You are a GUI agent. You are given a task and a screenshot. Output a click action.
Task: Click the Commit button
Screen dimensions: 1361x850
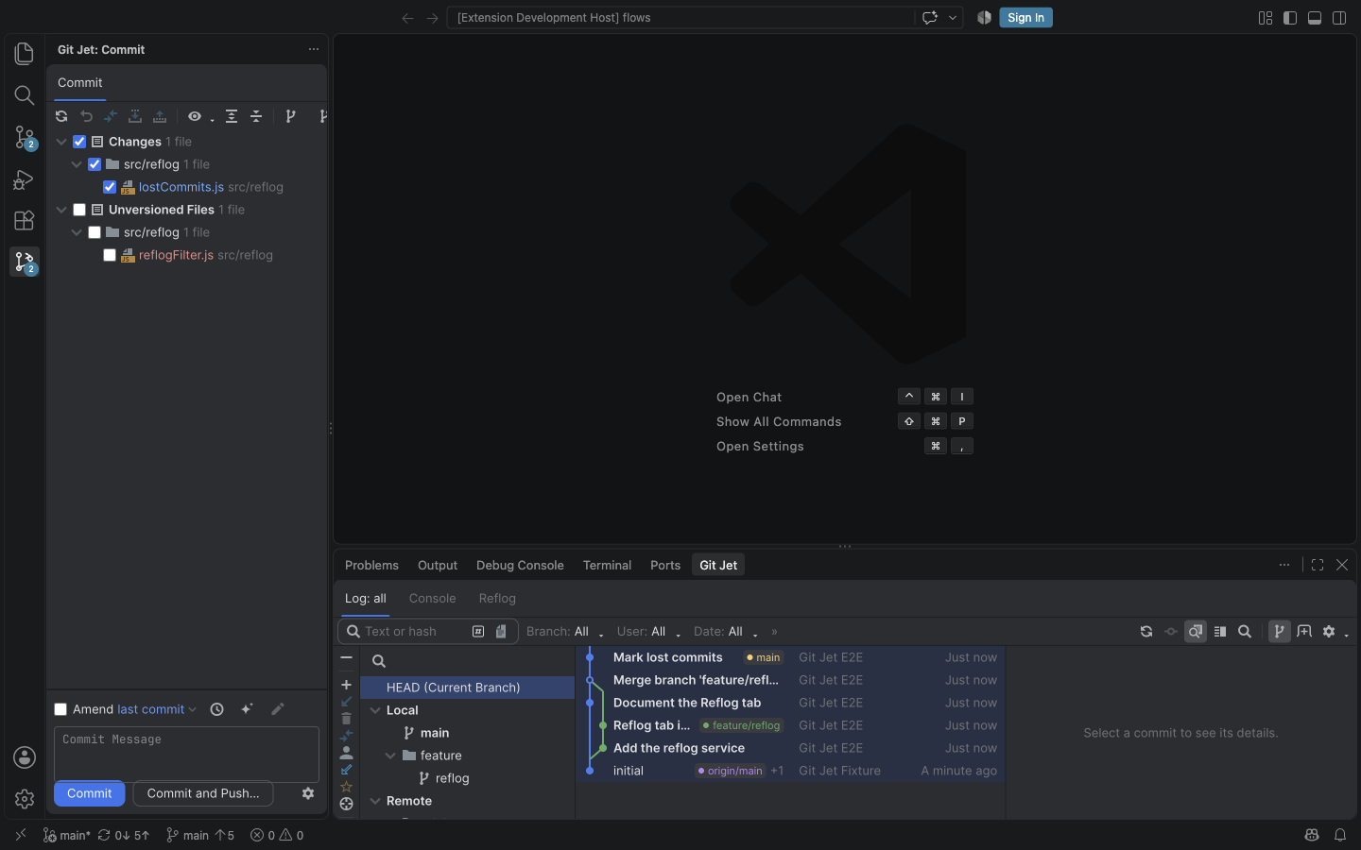tap(89, 793)
